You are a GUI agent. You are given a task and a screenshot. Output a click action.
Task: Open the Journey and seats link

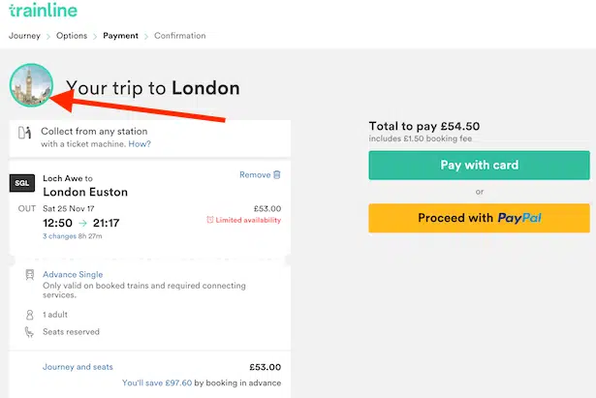pyautogui.click(x=78, y=367)
